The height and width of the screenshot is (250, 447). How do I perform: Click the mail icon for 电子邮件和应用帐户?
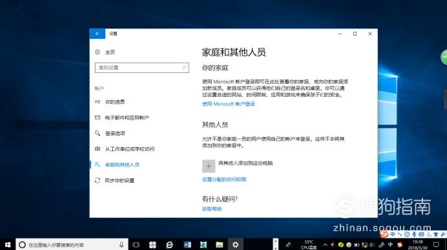pos(98,118)
